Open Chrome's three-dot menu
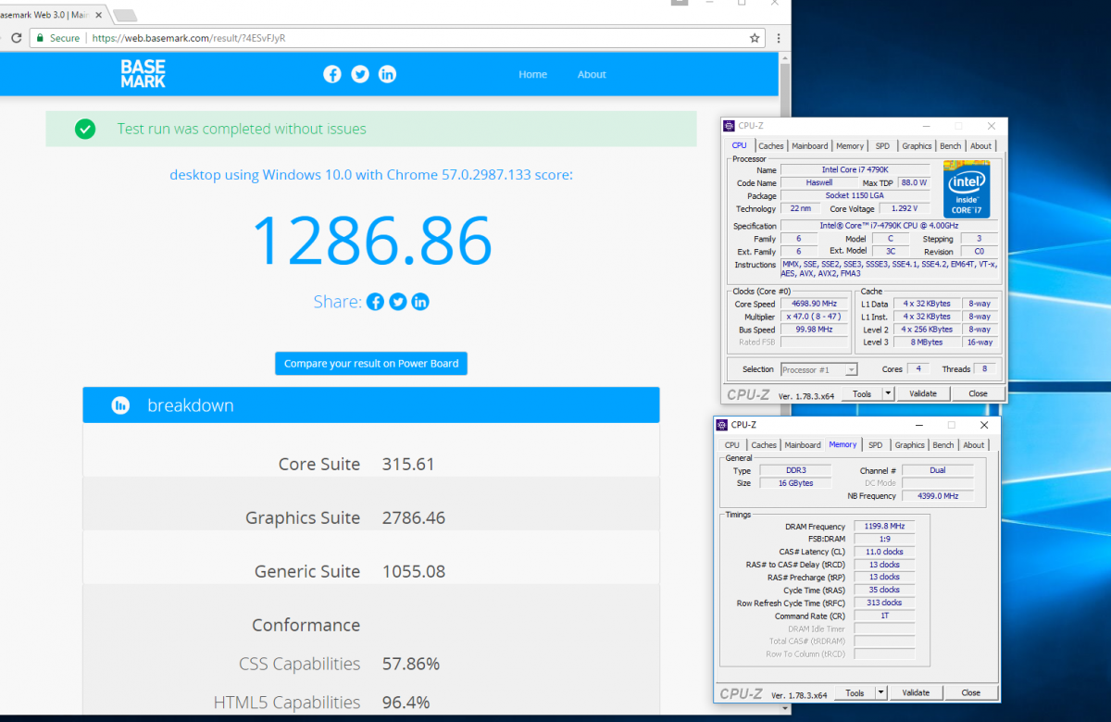This screenshot has height=722, width=1111. (x=780, y=38)
